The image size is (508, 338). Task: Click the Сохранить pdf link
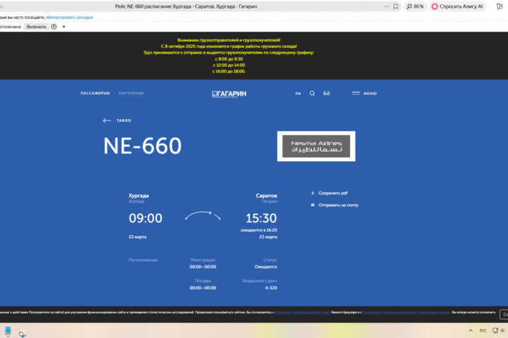333,193
